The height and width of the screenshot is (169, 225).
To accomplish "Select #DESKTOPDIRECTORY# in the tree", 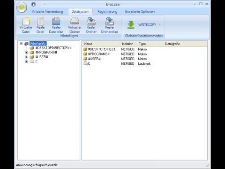I will pyautogui.click(x=53, y=48).
